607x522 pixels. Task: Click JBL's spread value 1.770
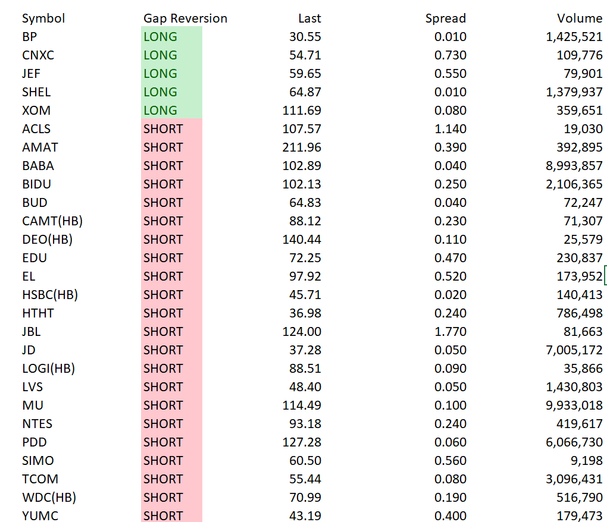pyautogui.click(x=450, y=331)
